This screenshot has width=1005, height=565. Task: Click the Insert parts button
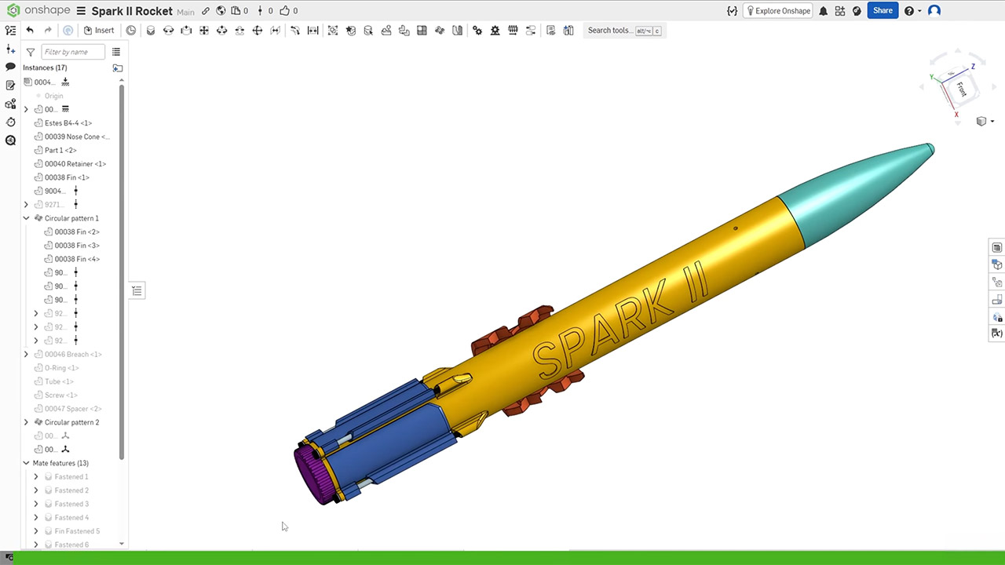(x=99, y=31)
